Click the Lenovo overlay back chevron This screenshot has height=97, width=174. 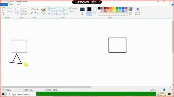pos(99,2)
